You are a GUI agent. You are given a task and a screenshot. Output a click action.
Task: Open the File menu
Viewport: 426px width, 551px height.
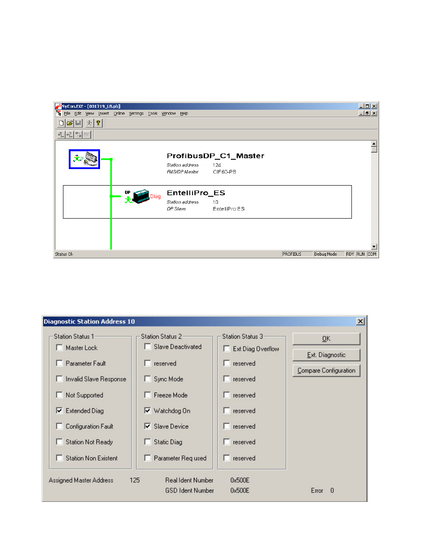pos(67,113)
